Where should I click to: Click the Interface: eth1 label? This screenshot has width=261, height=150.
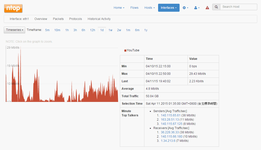tap(19, 19)
